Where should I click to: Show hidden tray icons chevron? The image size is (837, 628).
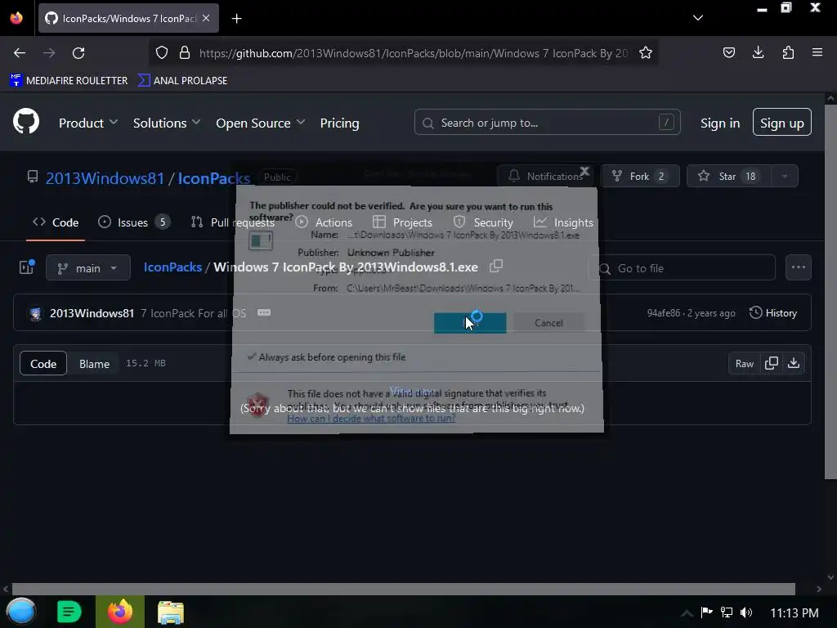[x=687, y=612]
